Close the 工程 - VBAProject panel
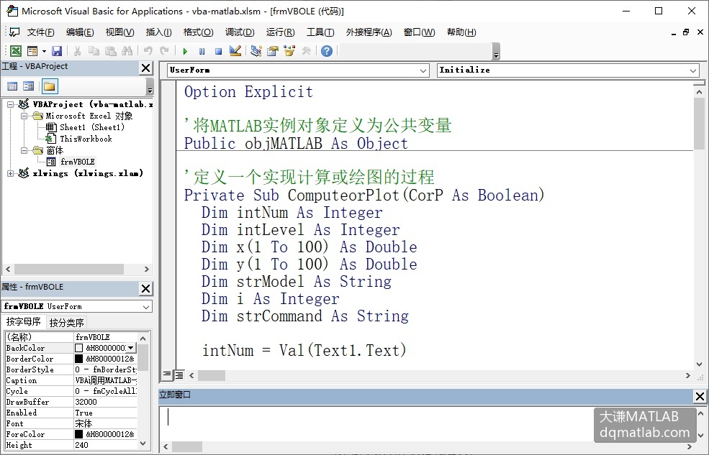The width and height of the screenshot is (709, 455). click(x=145, y=68)
